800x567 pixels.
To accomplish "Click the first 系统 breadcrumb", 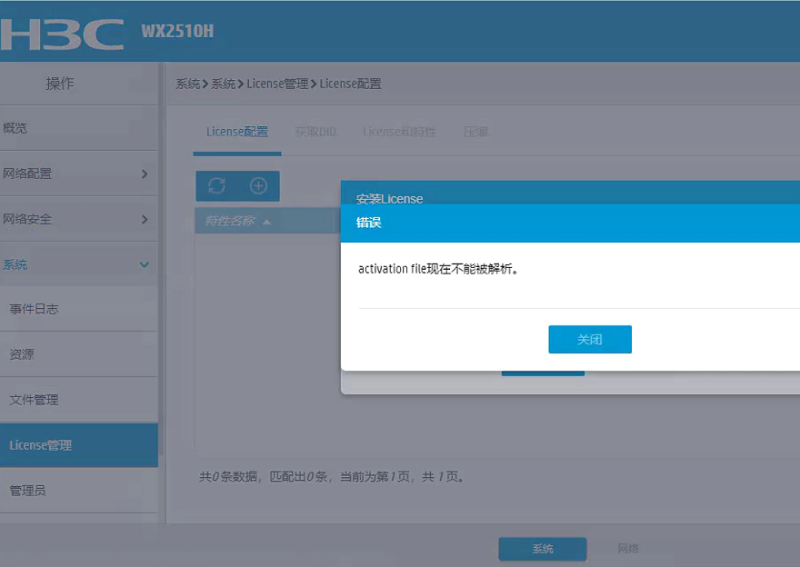I will pos(188,84).
